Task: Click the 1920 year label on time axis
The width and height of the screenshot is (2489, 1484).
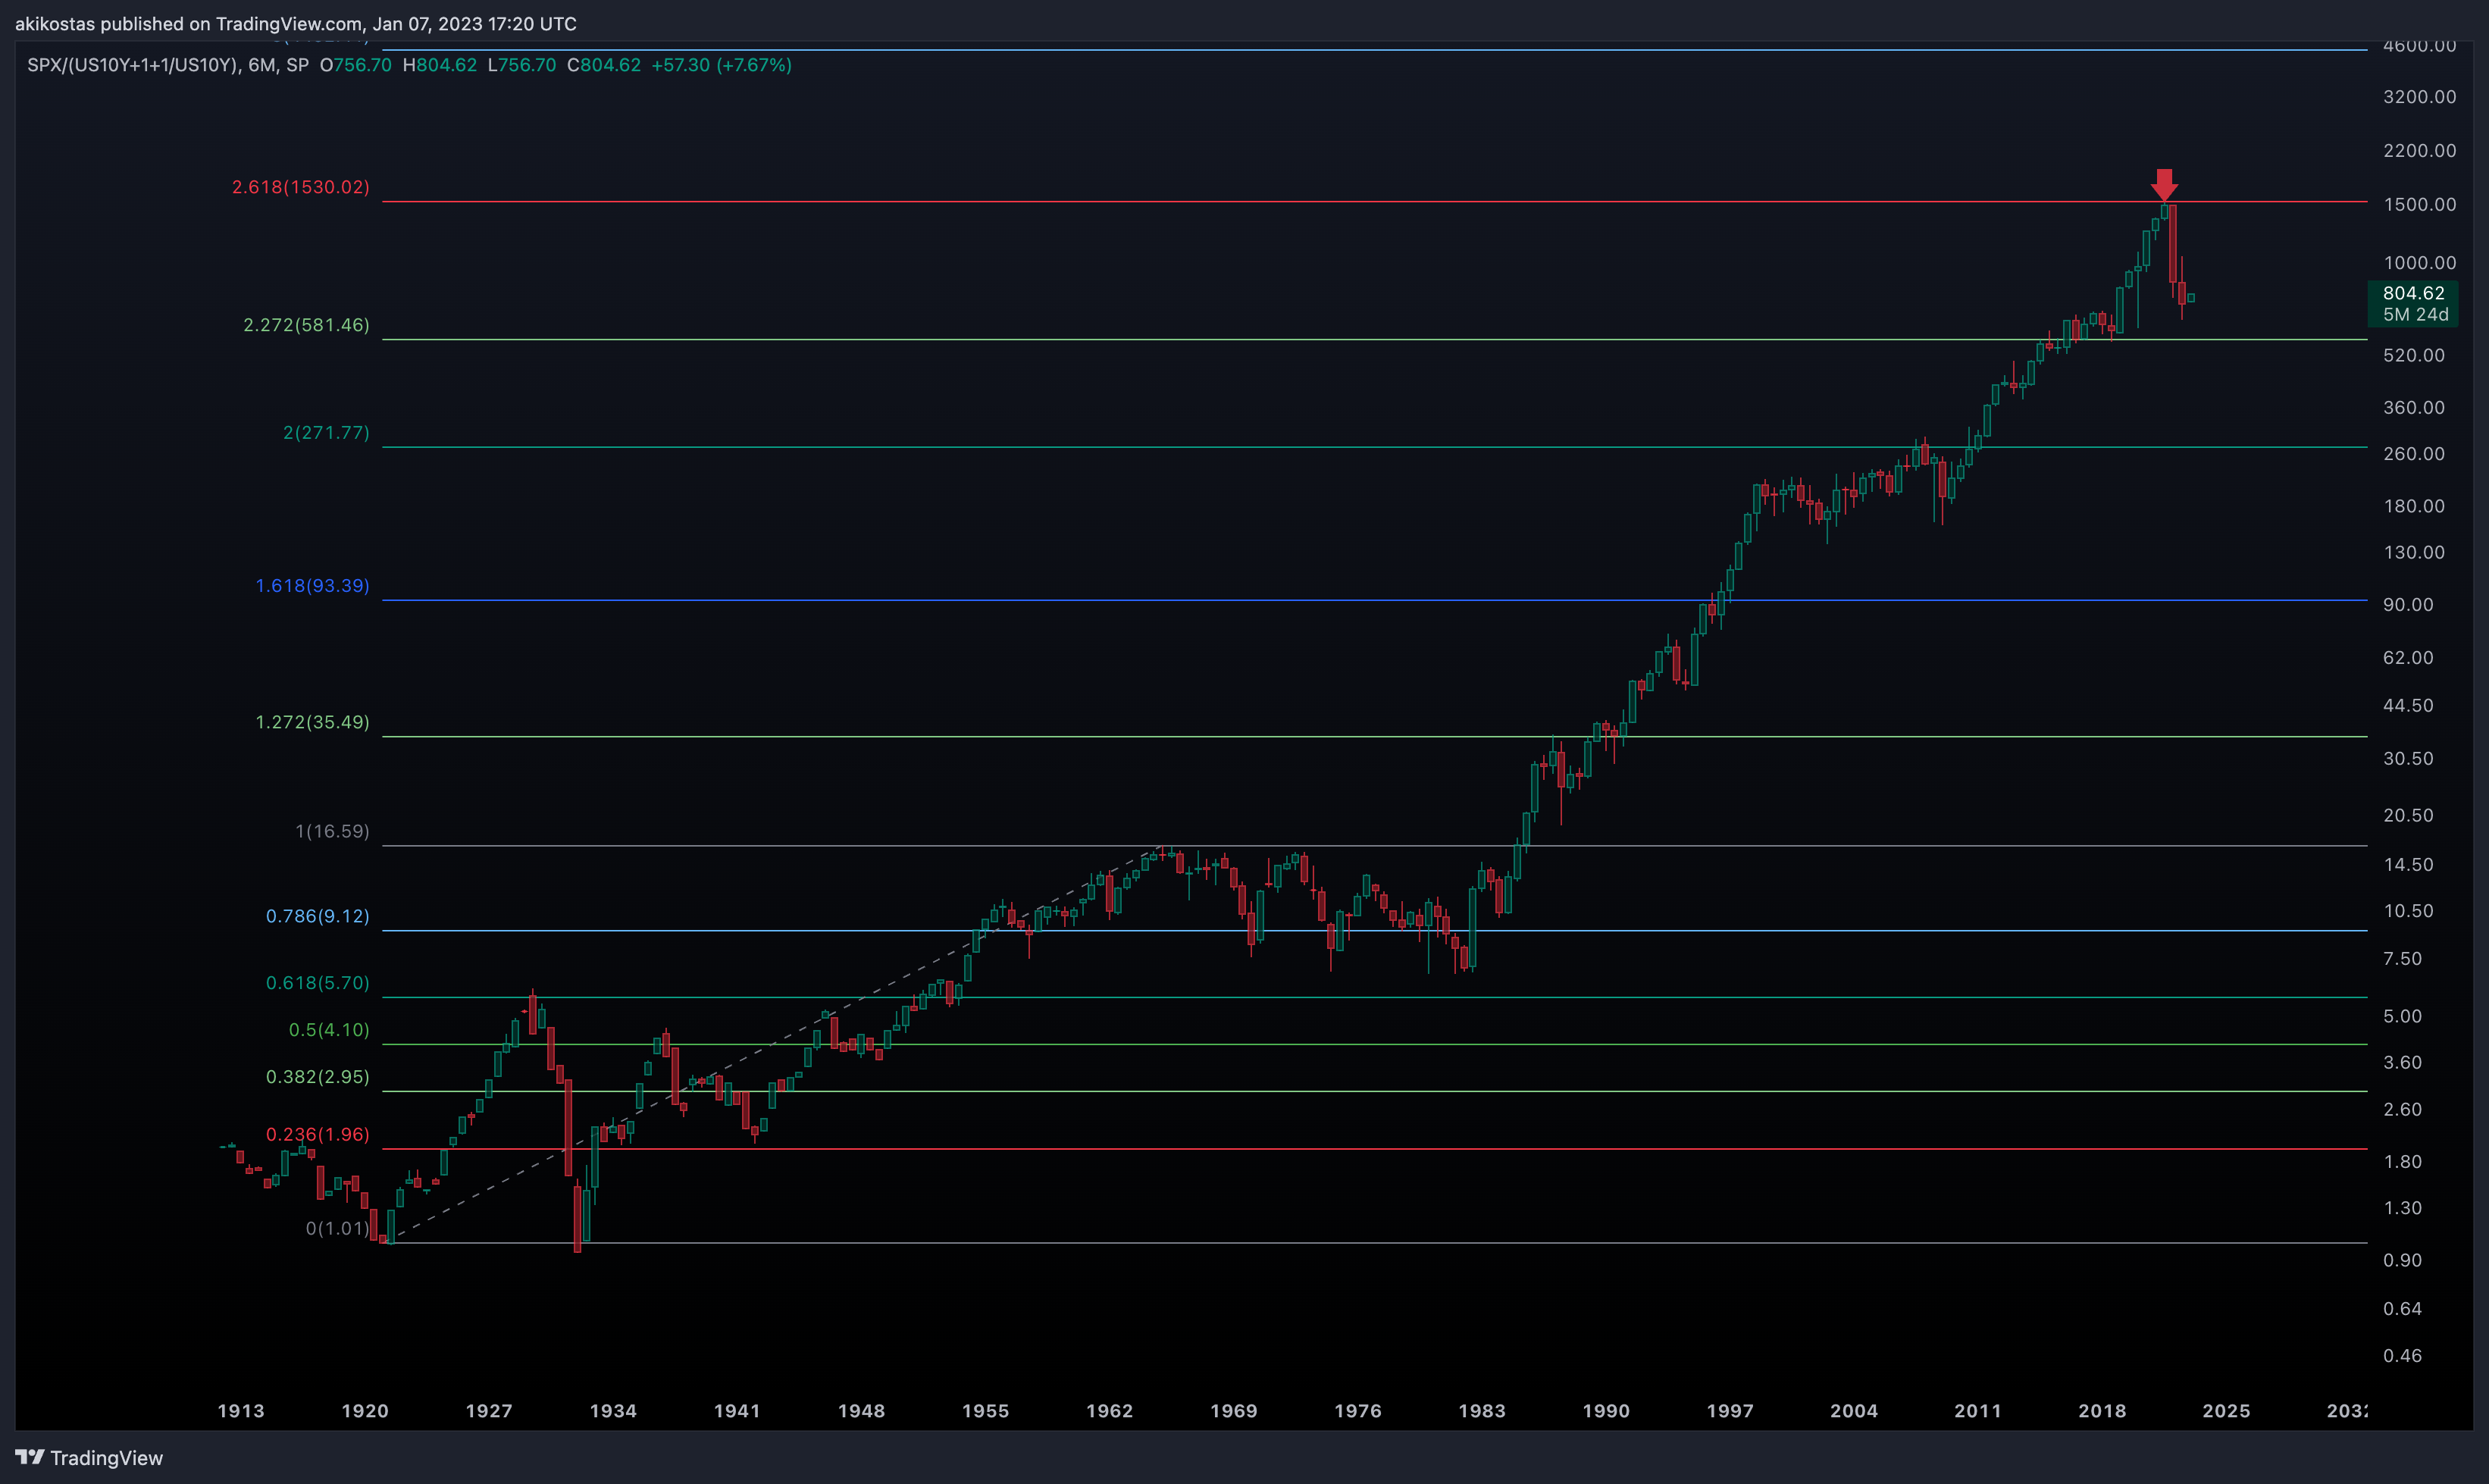Action: tap(365, 1411)
